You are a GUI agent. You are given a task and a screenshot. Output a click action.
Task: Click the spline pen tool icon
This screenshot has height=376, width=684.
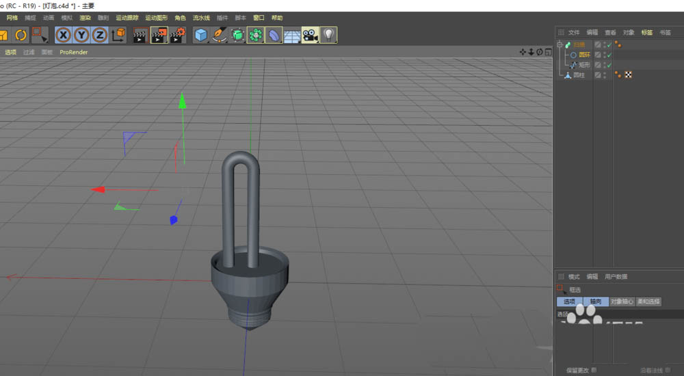click(x=219, y=35)
